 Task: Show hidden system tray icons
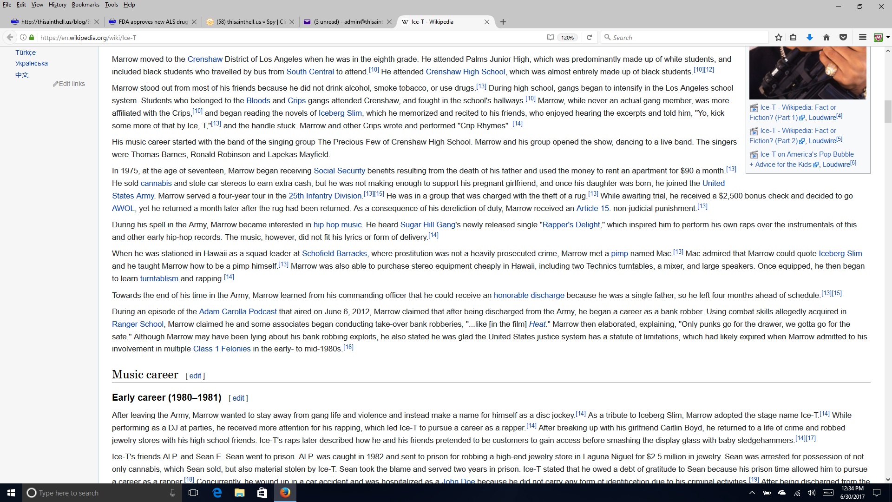point(752,493)
